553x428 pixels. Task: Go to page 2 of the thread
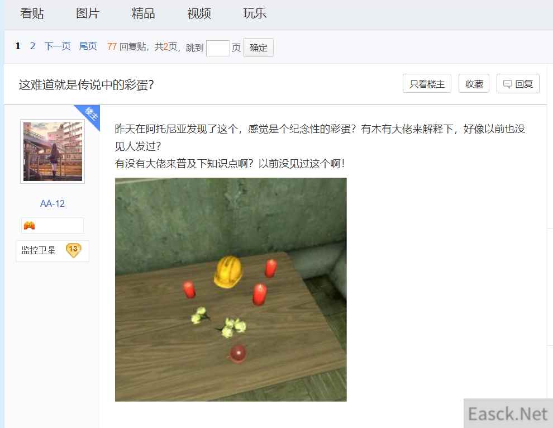click(x=33, y=46)
